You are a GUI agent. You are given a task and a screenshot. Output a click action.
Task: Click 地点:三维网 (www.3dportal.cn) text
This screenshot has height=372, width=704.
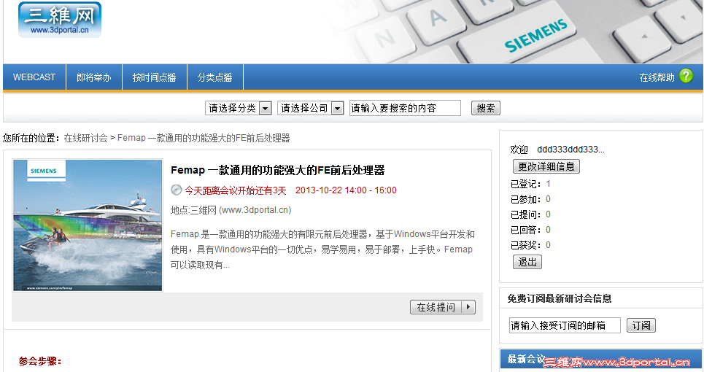click(231, 210)
